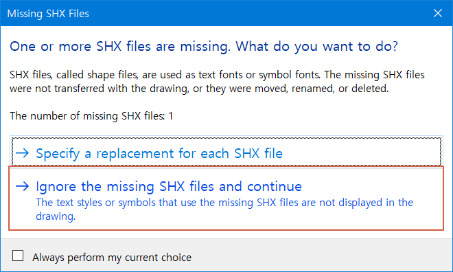Screen dimensions: 453x272
Task: Choose Specify a replacement for each SHX file
Action: click(226, 151)
